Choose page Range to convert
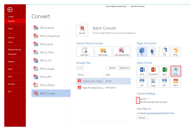 click(x=176, y=52)
